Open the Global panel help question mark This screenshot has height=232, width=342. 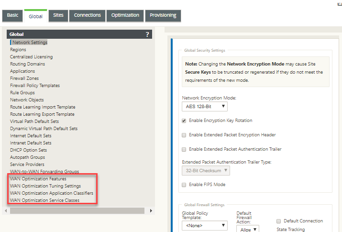tap(147, 34)
